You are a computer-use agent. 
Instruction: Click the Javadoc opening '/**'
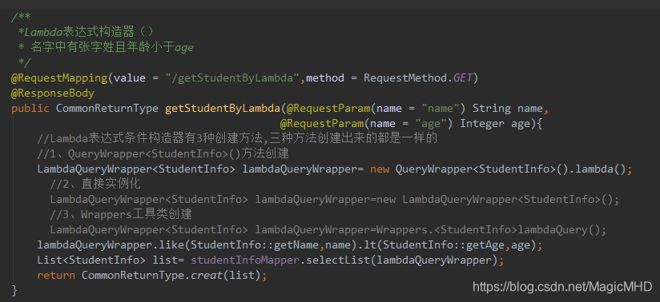tap(21, 18)
